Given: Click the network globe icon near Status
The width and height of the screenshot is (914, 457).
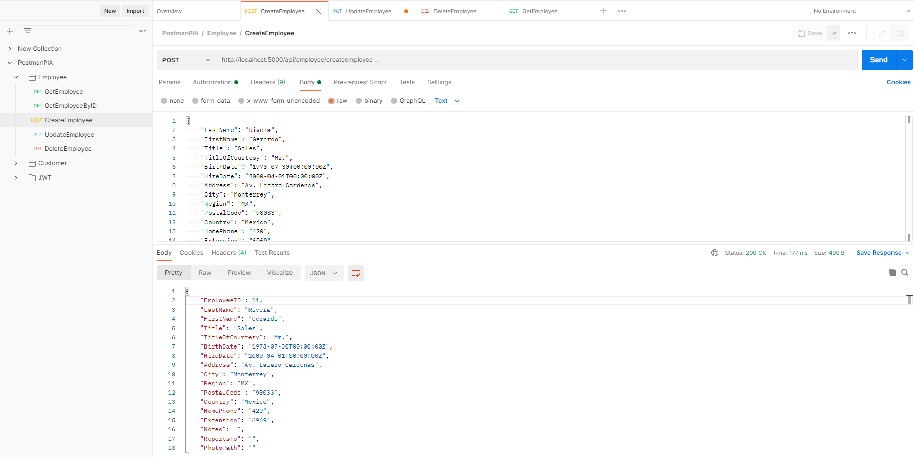Looking at the screenshot, I should coord(715,253).
